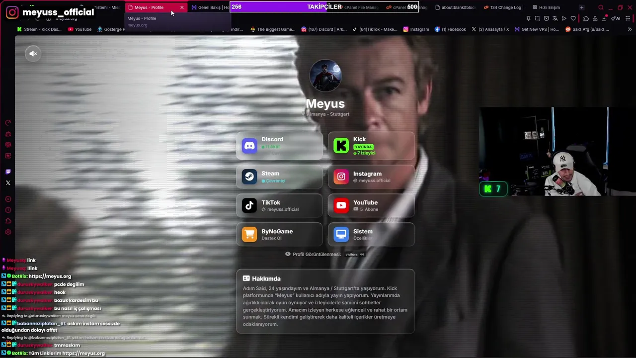This screenshot has width=636, height=358.
Task: Open the Kick channel card
Action: tap(371, 146)
